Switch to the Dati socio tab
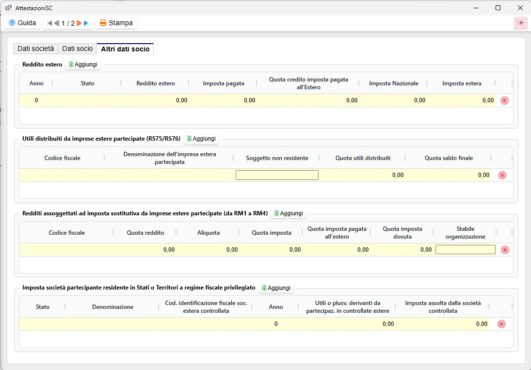531x370 pixels. [x=78, y=48]
